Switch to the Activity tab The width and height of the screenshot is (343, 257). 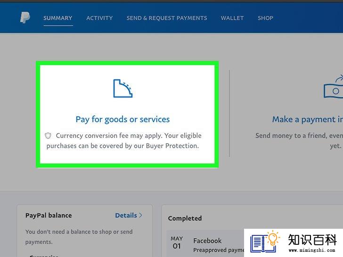[x=99, y=18]
